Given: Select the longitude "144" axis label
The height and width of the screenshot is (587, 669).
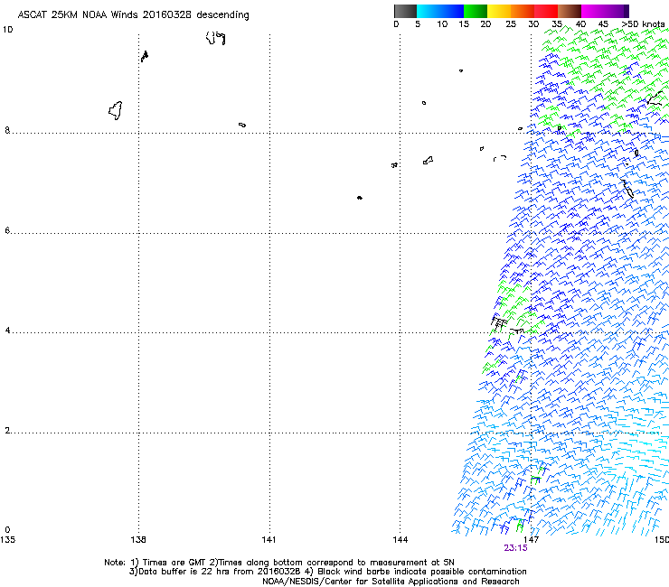Looking at the screenshot, I should pos(400,540).
